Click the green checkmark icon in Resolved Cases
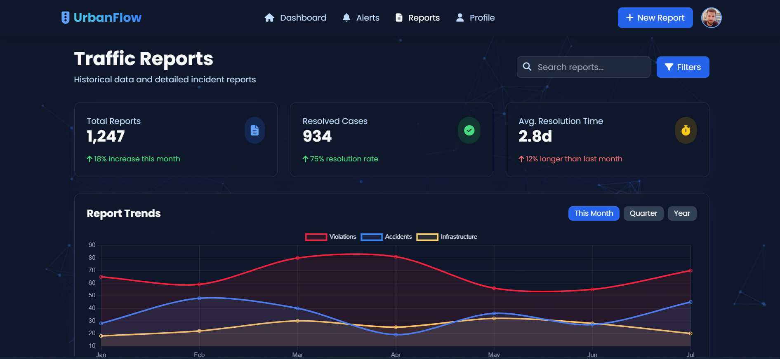 click(469, 131)
